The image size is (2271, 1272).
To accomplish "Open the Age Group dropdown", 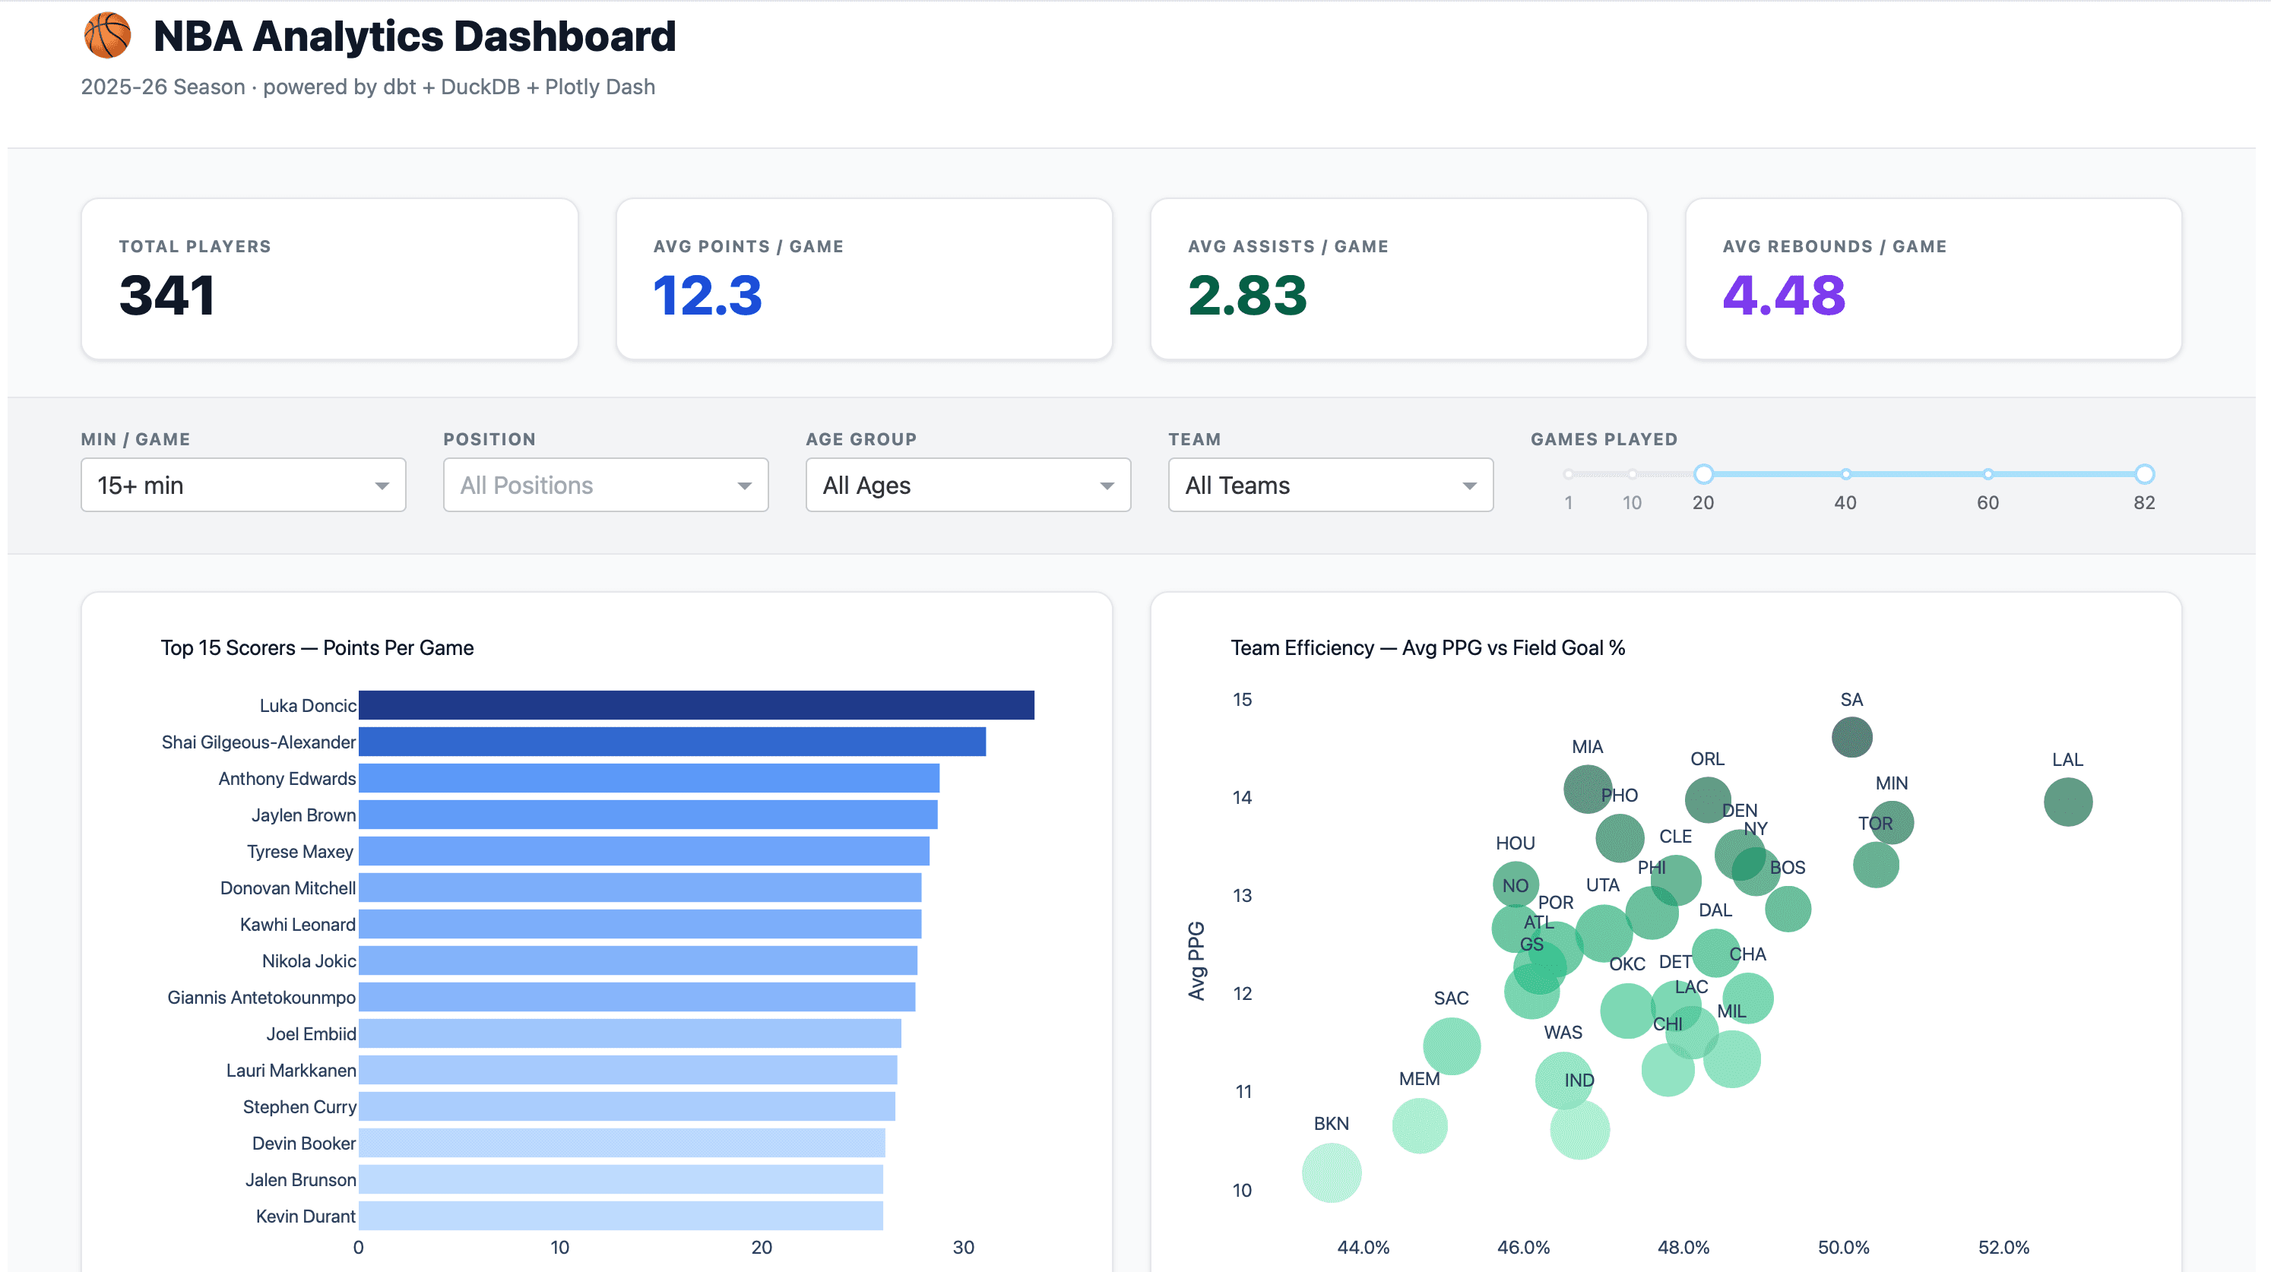I will (x=968, y=485).
